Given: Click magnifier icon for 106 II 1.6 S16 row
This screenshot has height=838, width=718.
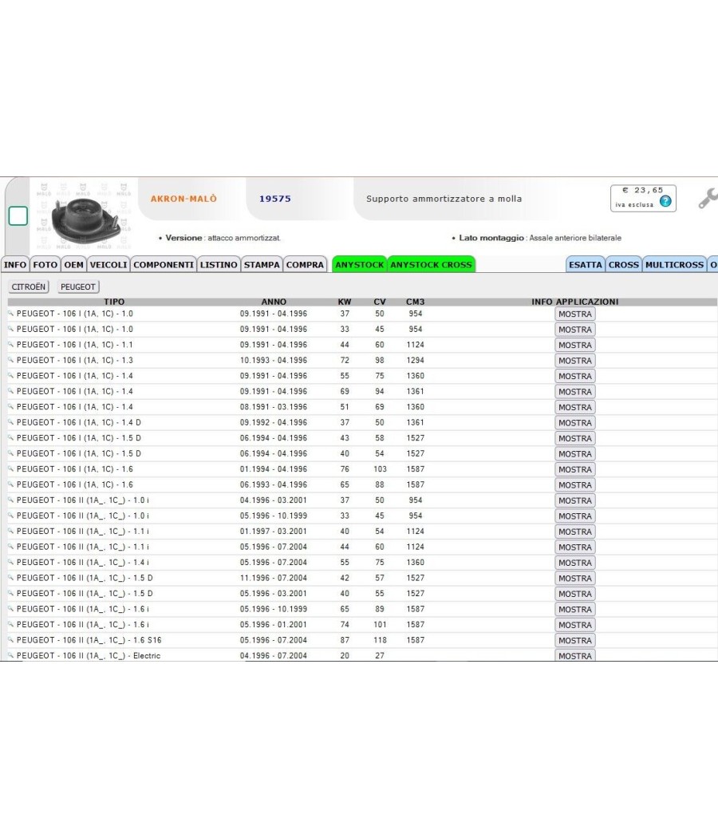Looking at the screenshot, I should click(10, 639).
